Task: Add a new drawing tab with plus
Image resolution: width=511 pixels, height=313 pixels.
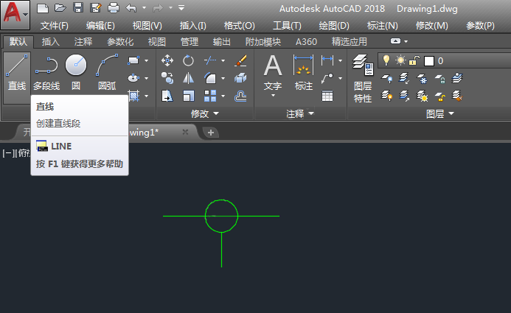Action: (211, 133)
